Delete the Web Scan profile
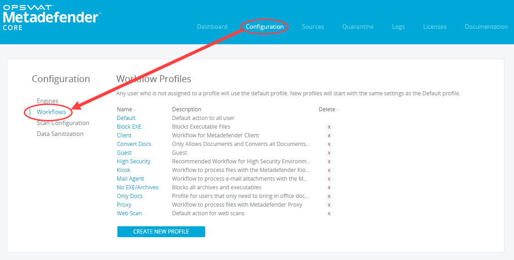The width and height of the screenshot is (514, 260). coord(329,213)
